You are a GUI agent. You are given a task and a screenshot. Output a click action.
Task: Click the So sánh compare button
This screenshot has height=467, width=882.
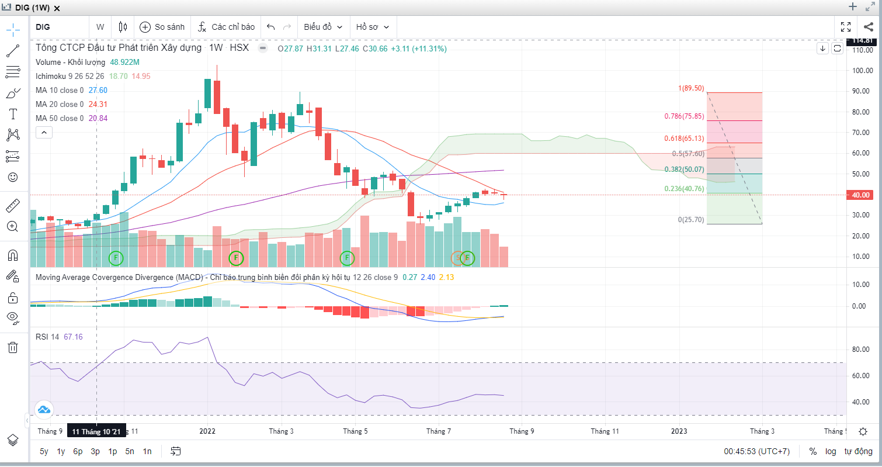coord(162,27)
